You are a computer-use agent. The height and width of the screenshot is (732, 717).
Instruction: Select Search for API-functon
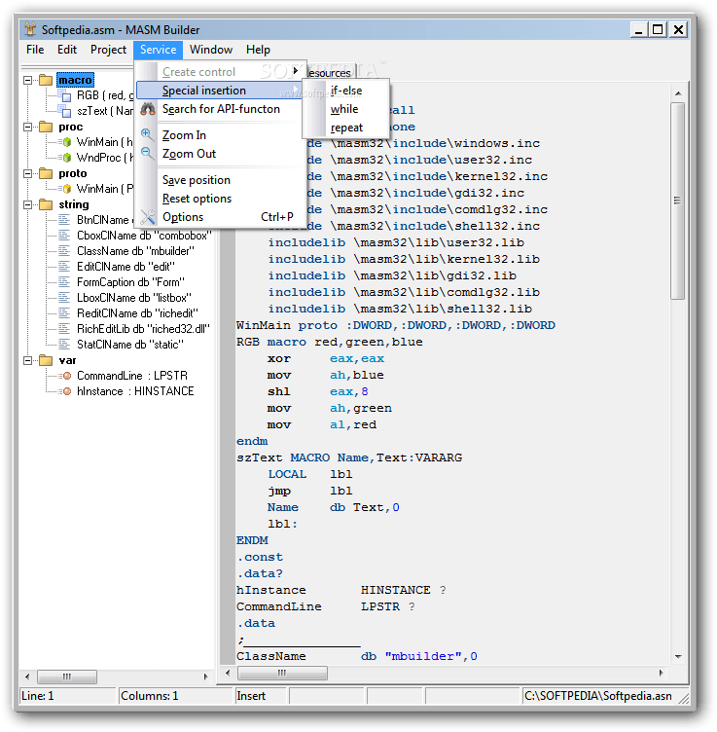click(221, 109)
